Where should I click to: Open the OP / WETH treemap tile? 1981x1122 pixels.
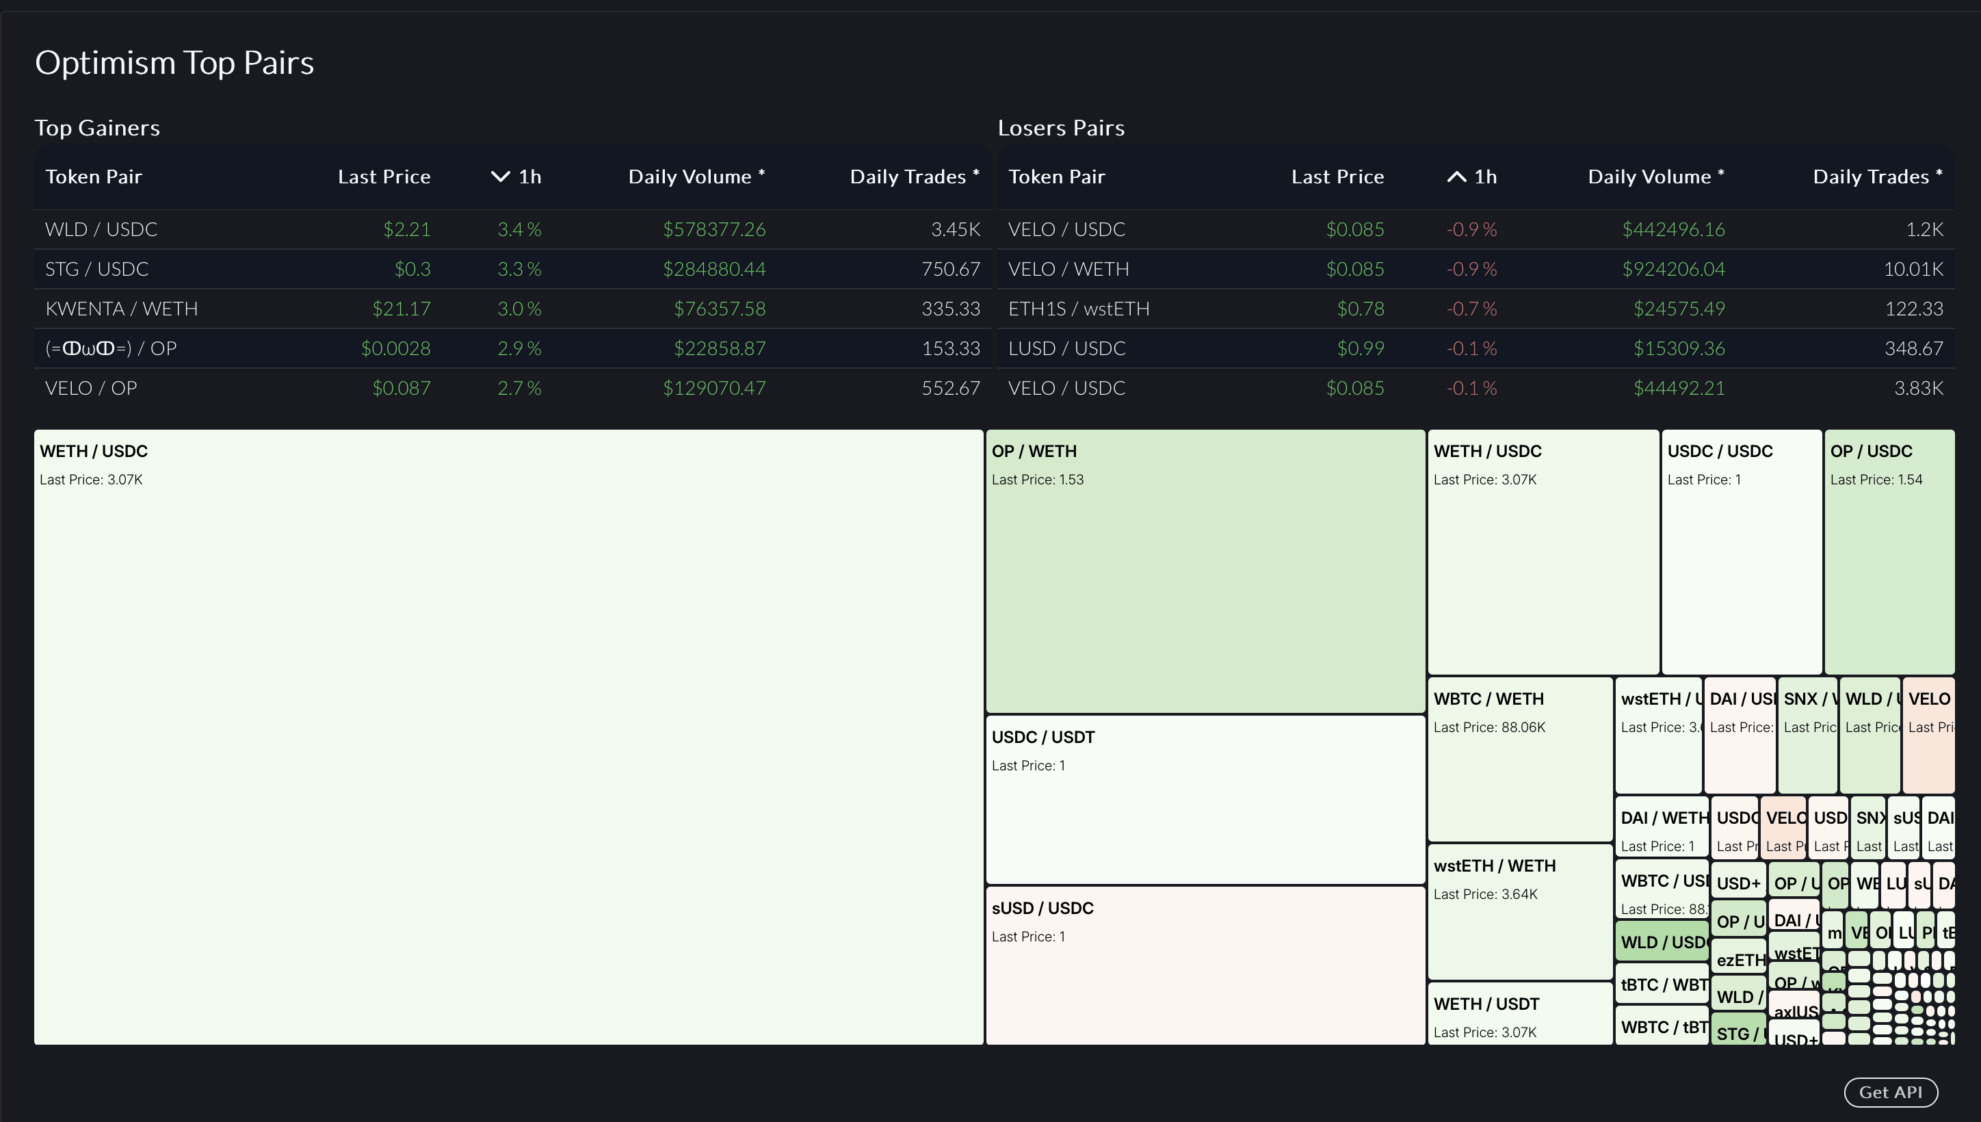coord(1205,571)
